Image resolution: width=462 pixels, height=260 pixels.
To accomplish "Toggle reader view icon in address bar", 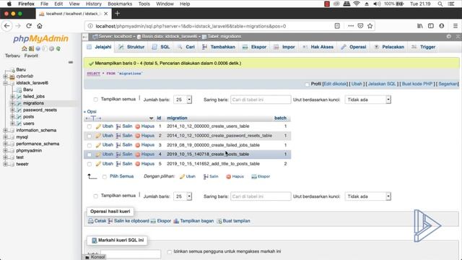I will click(x=337, y=26).
